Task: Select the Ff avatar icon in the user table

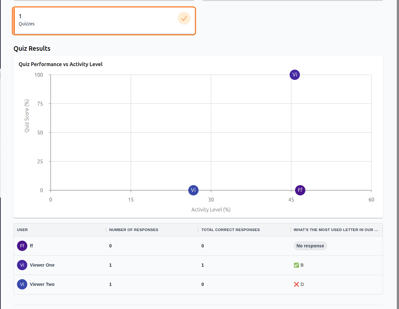Action: [x=22, y=245]
